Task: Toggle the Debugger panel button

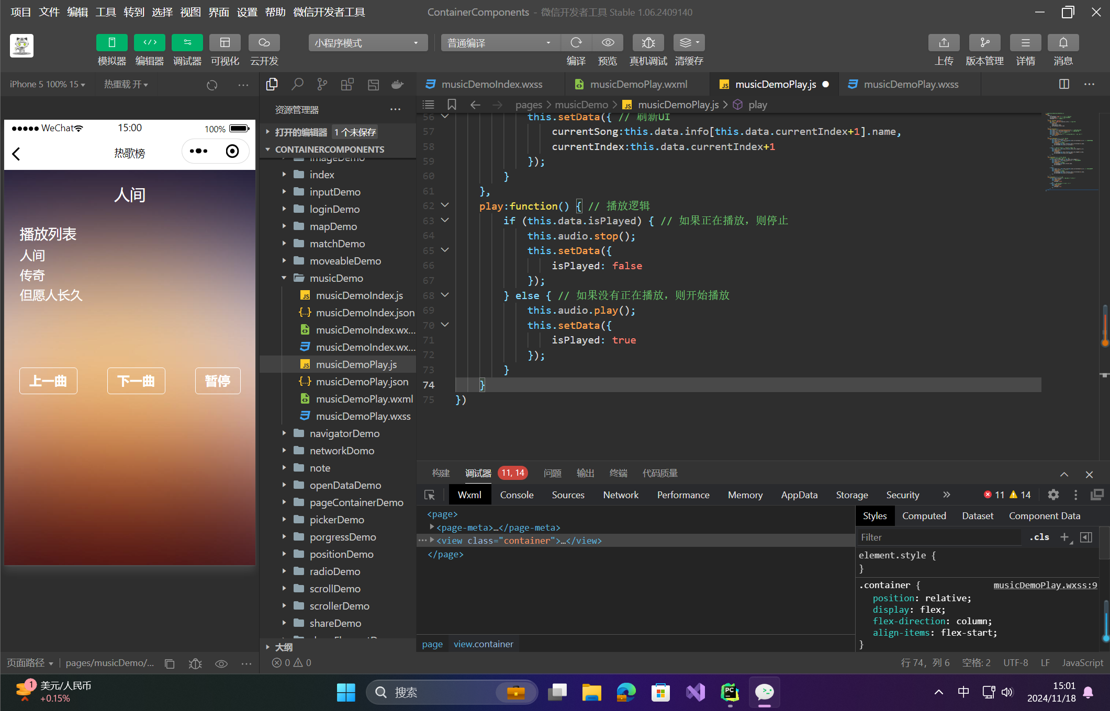Action: coord(187,42)
